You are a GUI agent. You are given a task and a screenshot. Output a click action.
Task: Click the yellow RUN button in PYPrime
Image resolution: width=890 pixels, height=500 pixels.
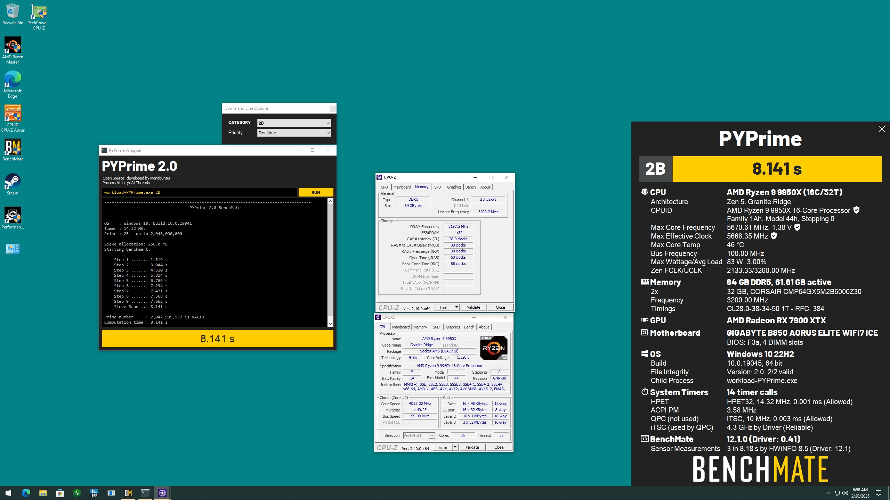(316, 192)
